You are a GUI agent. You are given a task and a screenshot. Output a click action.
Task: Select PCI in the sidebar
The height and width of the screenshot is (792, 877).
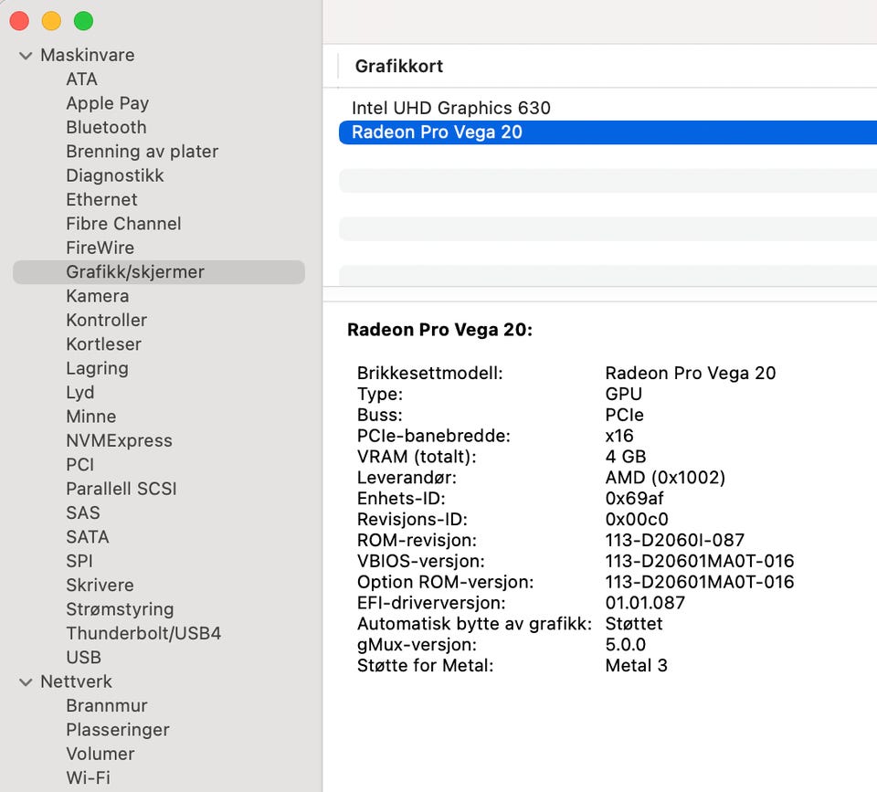point(80,465)
